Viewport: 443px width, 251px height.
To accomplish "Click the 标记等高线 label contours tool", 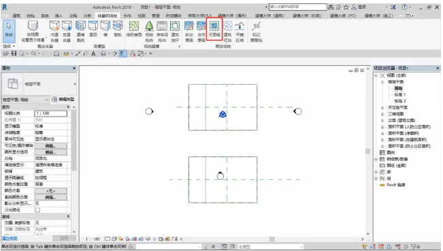I will pos(257,31).
